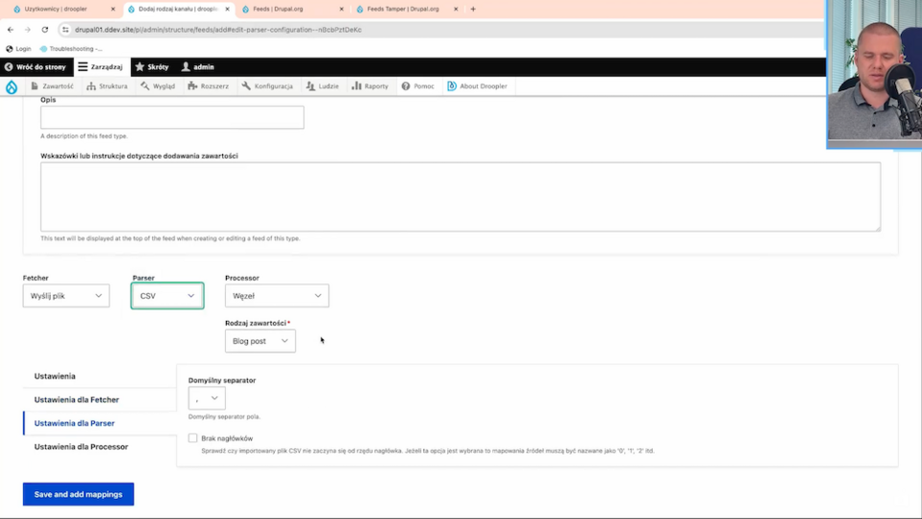Open the Struktura admin menu
The image size is (922, 519).
point(107,86)
